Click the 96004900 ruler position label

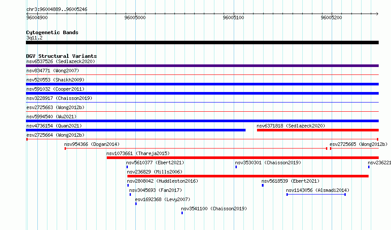[x=37, y=18]
